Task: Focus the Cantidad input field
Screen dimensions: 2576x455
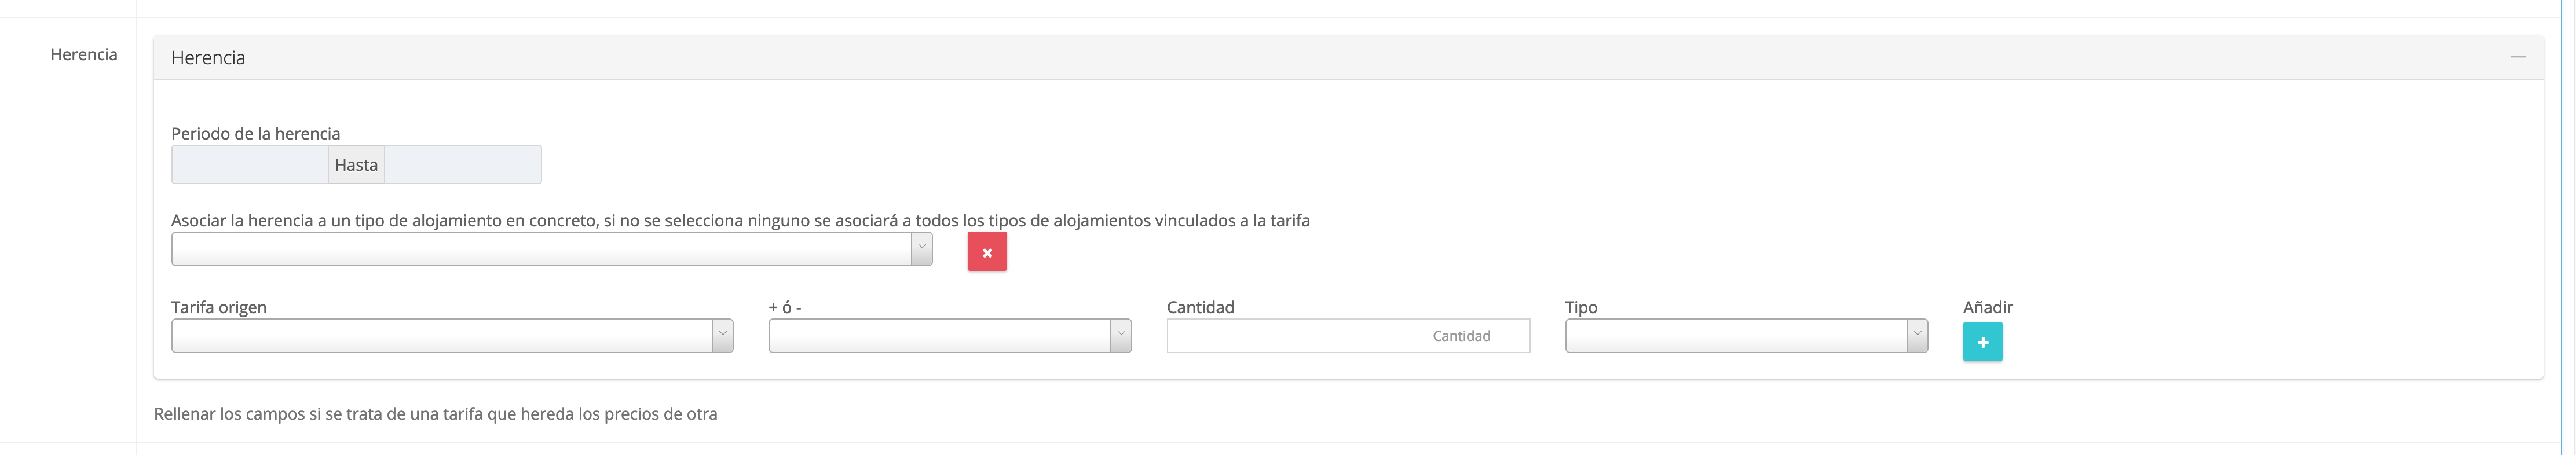Action: 1347,336
